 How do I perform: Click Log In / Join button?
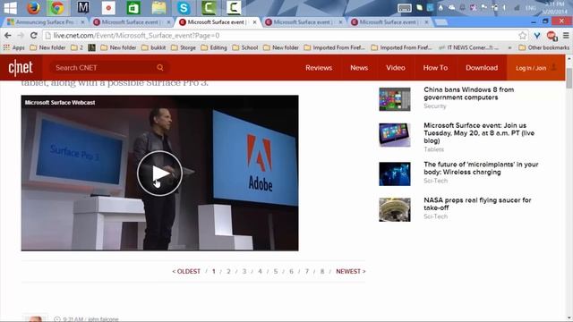click(535, 68)
